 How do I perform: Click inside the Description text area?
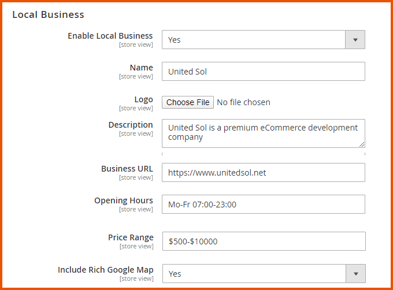coord(263,133)
